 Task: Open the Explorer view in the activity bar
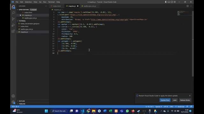(x=13, y=7)
